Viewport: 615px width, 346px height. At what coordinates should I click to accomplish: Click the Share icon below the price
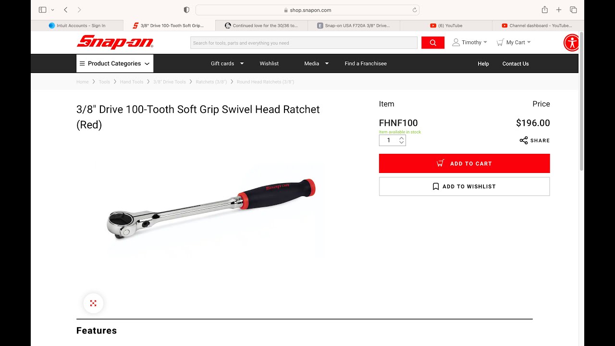pos(524,140)
